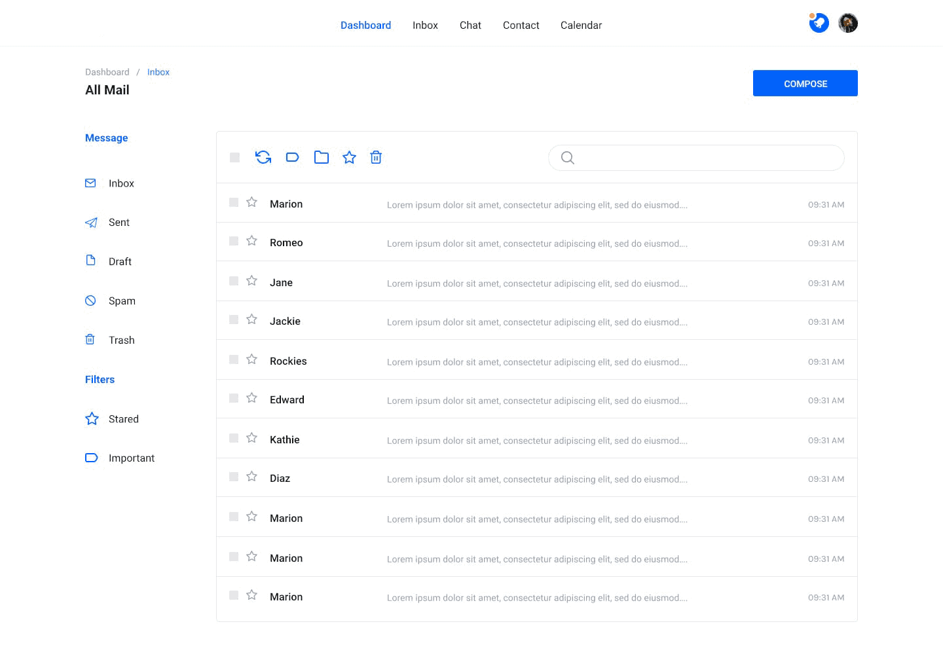This screenshot has width=943, height=660.
Task: Star Jane's email
Action: [252, 280]
